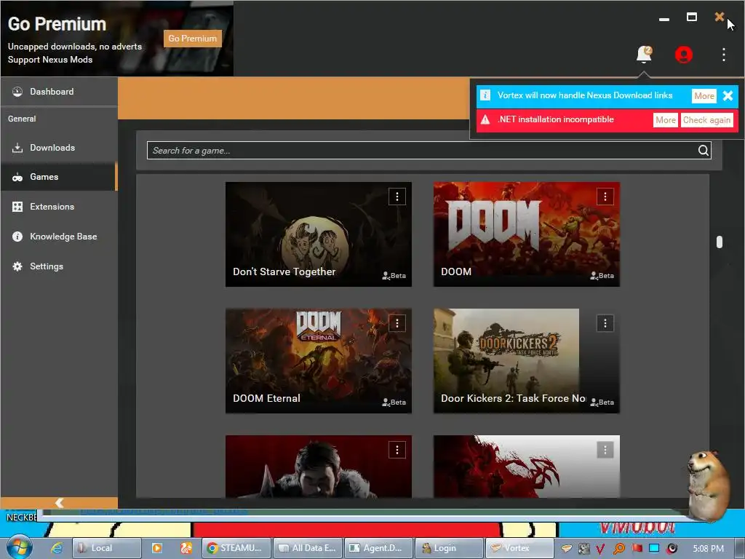Image resolution: width=745 pixels, height=559 pixels.
Task: Open the Extensions page
Action: [x=59, y=207]
